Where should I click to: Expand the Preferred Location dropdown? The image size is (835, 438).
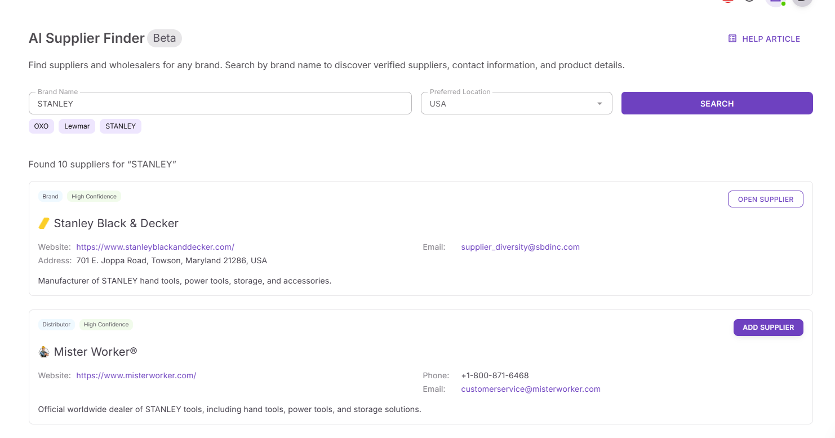599,104
